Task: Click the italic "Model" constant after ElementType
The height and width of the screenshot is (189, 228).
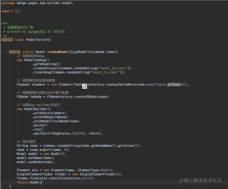Action: tap(105, 170)
